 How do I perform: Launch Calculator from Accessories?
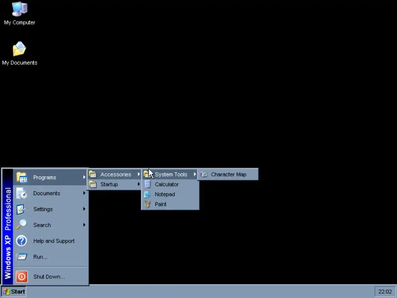(x=170, y=184)
